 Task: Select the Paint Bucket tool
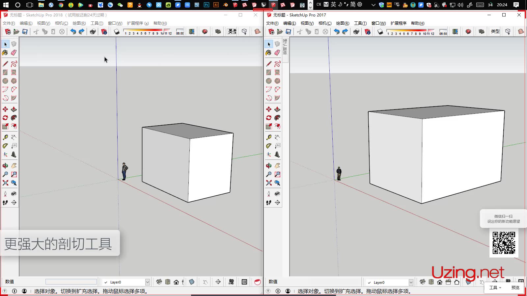pos(5,53)
